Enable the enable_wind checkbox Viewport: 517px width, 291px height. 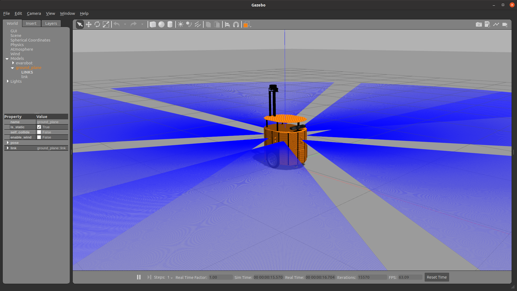39,137
